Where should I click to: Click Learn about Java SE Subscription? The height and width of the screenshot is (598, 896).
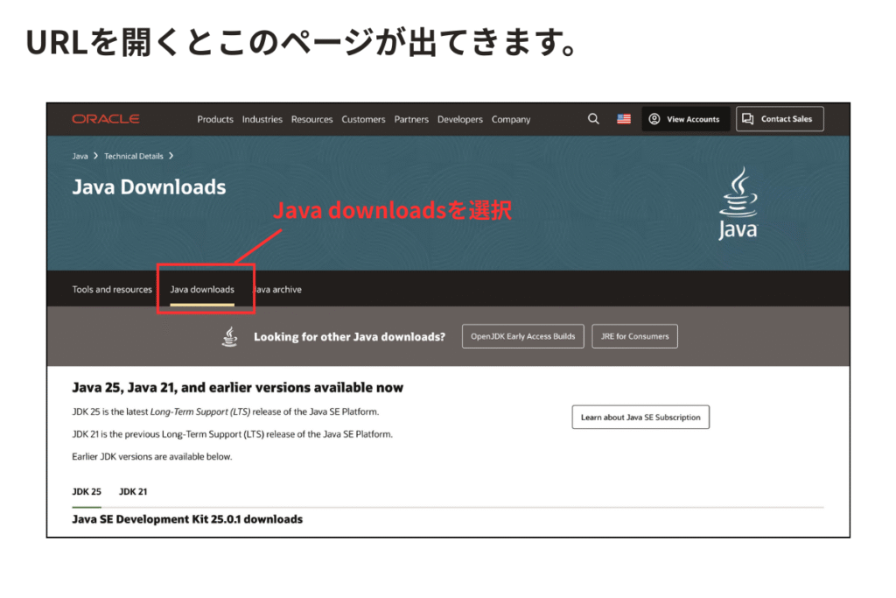pos(640,418)
